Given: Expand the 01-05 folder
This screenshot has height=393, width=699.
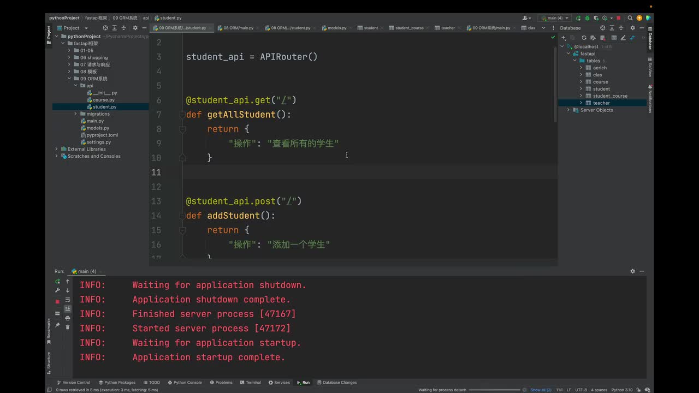Looking at the screenshot, I should (x=69, y=50).
